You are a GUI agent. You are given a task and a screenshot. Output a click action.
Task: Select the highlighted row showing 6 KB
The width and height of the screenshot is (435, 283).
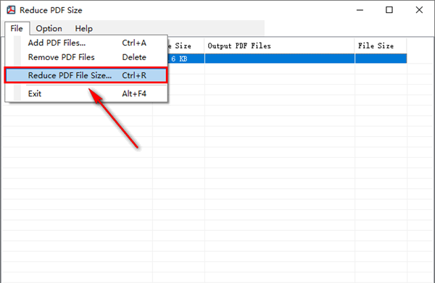click(287, 59)
